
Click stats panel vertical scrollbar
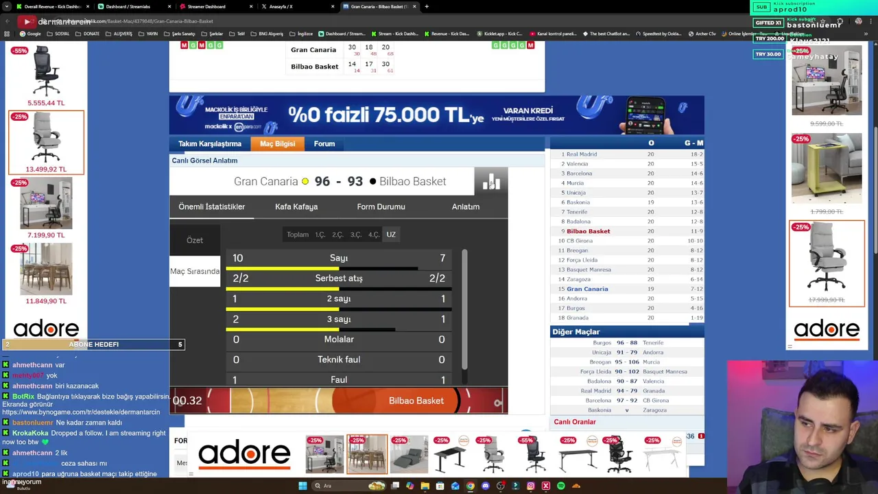(x=464, y=309)
